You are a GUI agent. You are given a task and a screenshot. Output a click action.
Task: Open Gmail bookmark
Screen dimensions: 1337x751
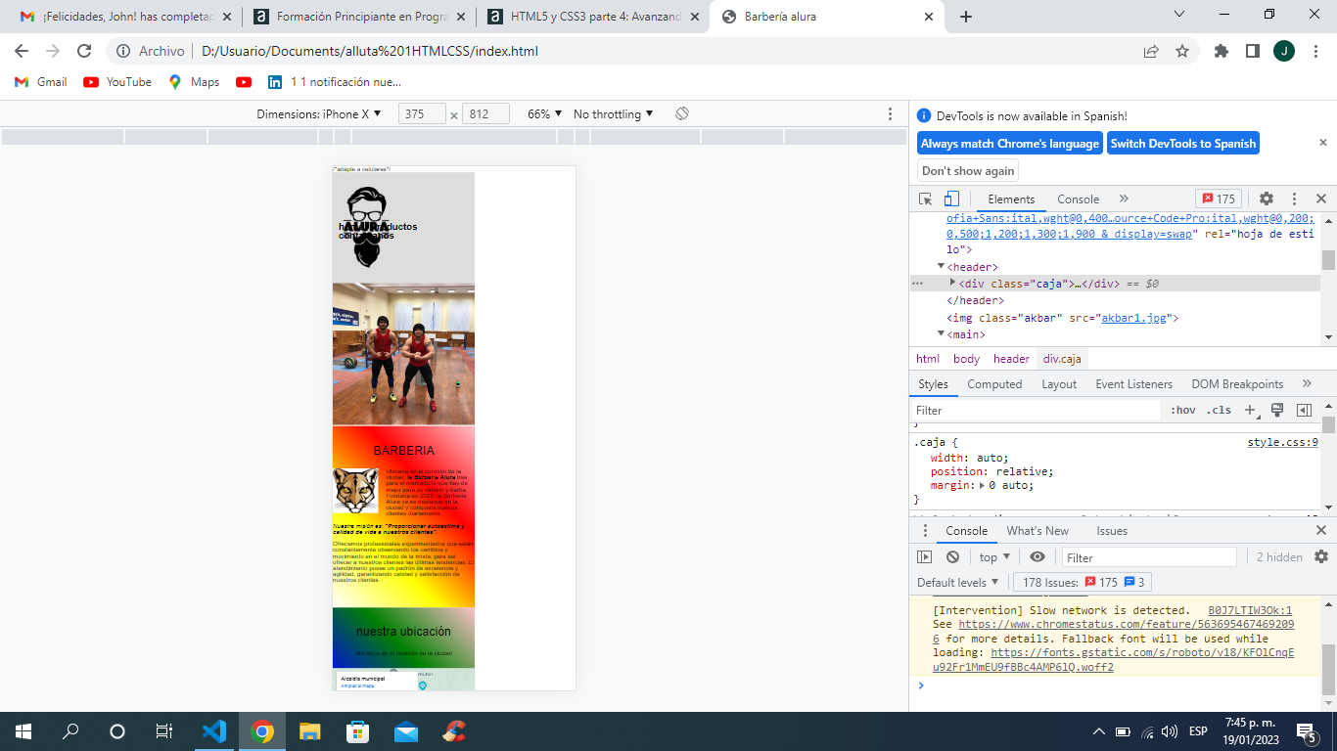[x=43, y=82]
